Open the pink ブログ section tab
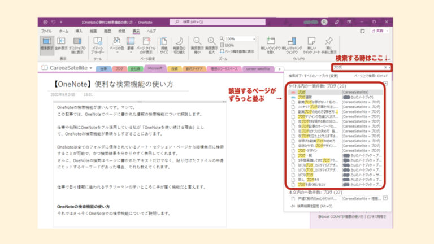 click(119, 68)
